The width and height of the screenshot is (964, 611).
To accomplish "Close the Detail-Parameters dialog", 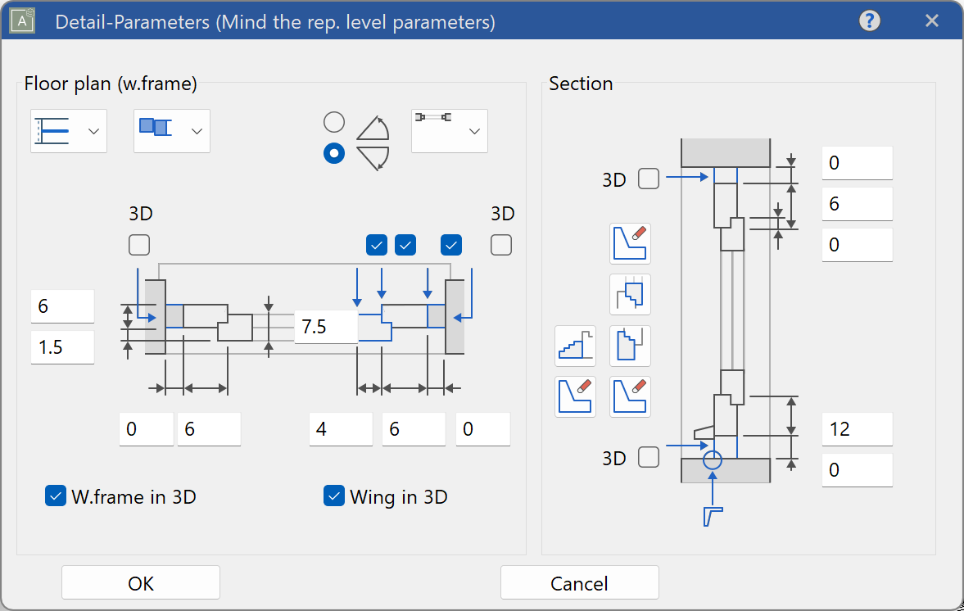I will 932,21.
